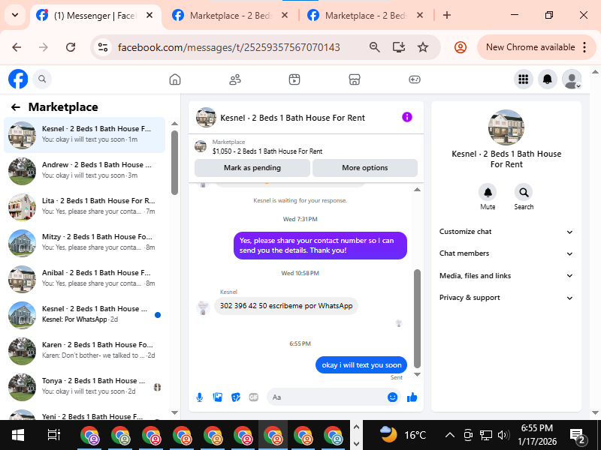Click Mark as pending button
The height and width of the screenshot is (450, 601).
pos(252,167)
